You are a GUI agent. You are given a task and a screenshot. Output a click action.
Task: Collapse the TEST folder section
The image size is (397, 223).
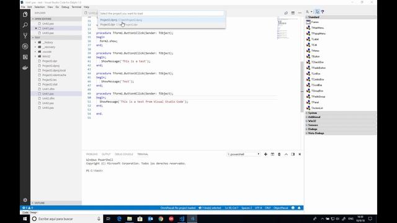[56, 37]
